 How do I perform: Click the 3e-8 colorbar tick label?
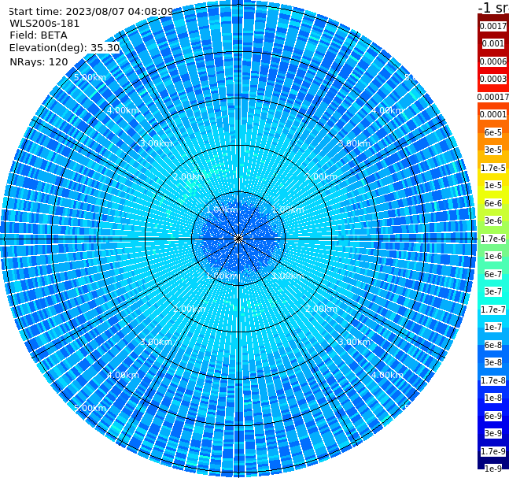pyautogui.click(x=493, y=362)
